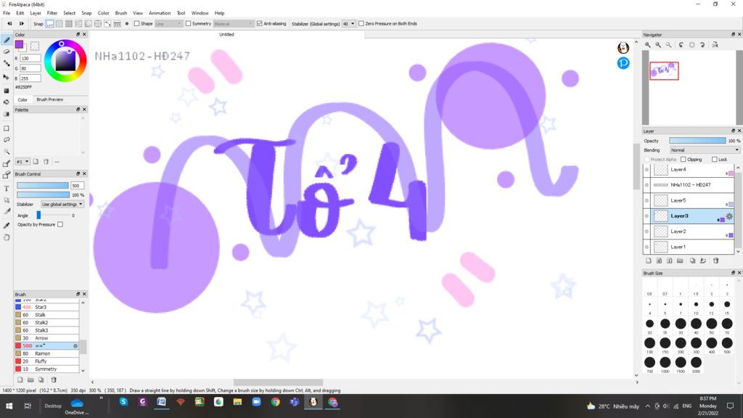Open the Untitled document tab
The image size is (743, 418).
pos(226,34)
